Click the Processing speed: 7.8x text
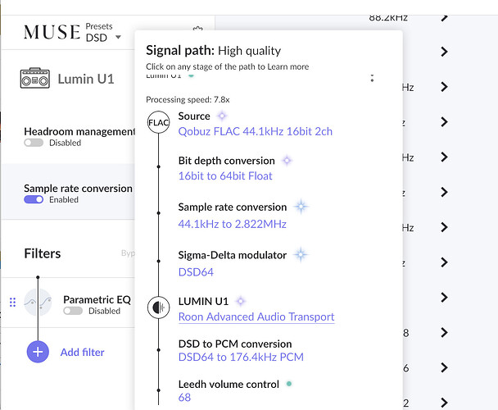 (x=188, y=99)
